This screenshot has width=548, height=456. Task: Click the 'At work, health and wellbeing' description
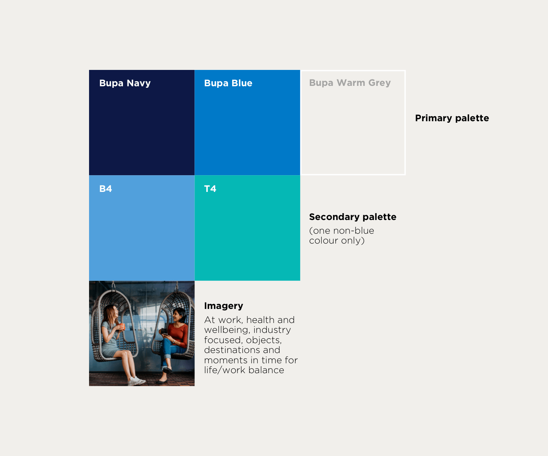click(251, 345)
